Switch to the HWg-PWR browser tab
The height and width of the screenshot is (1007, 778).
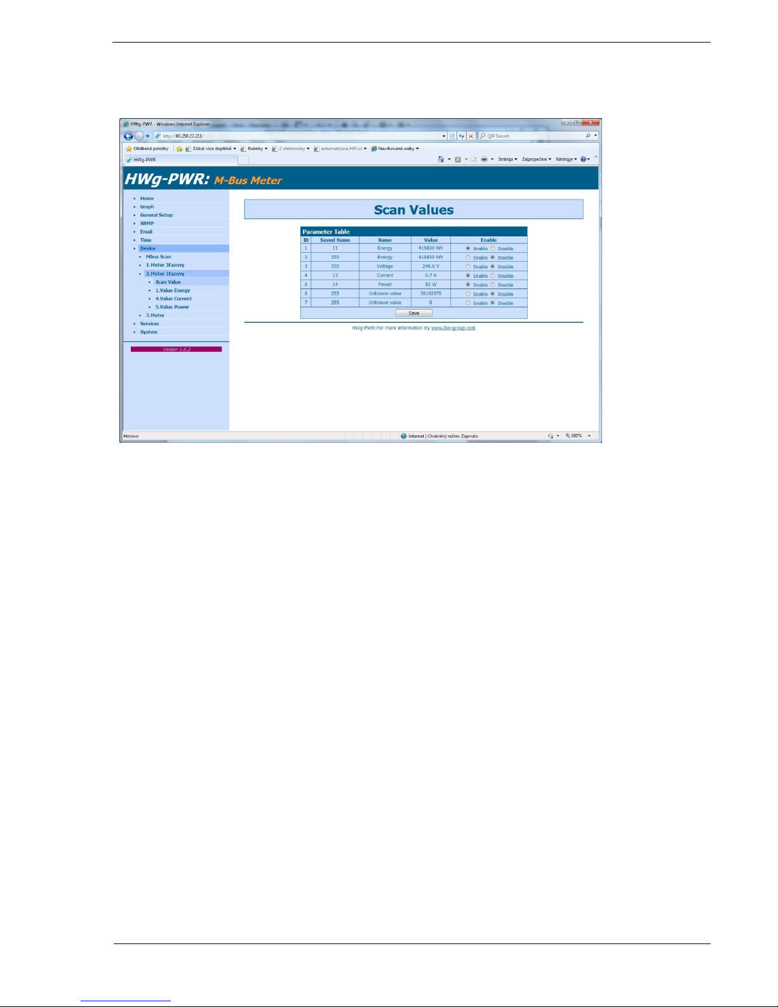(180, 160)
